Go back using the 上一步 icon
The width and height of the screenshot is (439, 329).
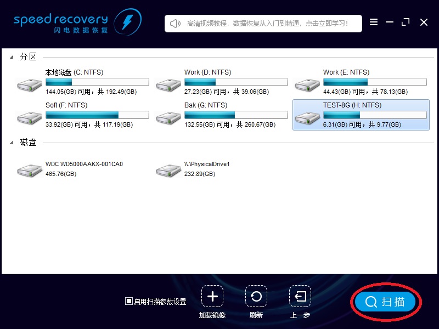(300, 297)
